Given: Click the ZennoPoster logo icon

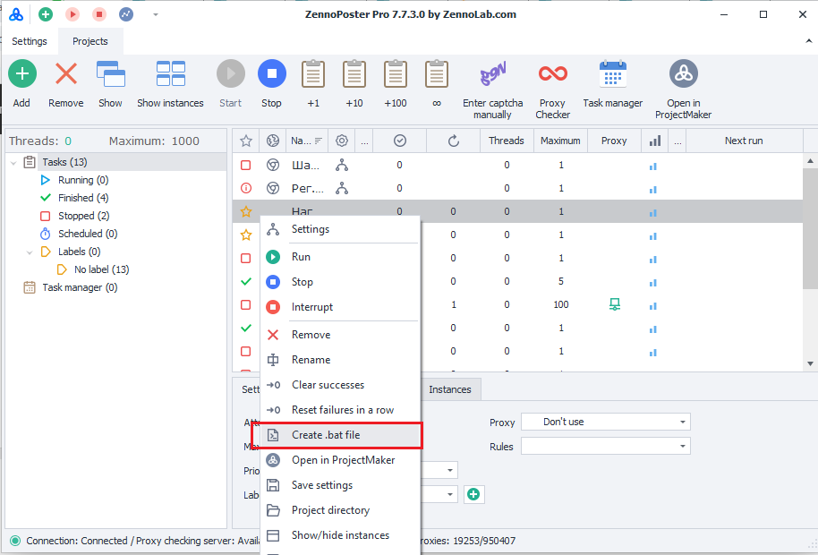Looking at the screenshot, I should click(16, 14).
